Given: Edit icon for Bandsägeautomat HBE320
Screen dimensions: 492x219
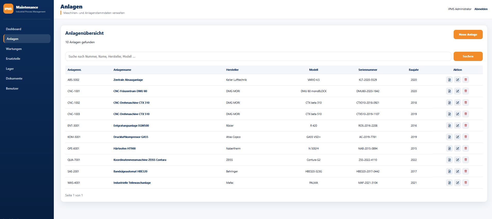Looking at the screenshot, I should pos(458,171).
